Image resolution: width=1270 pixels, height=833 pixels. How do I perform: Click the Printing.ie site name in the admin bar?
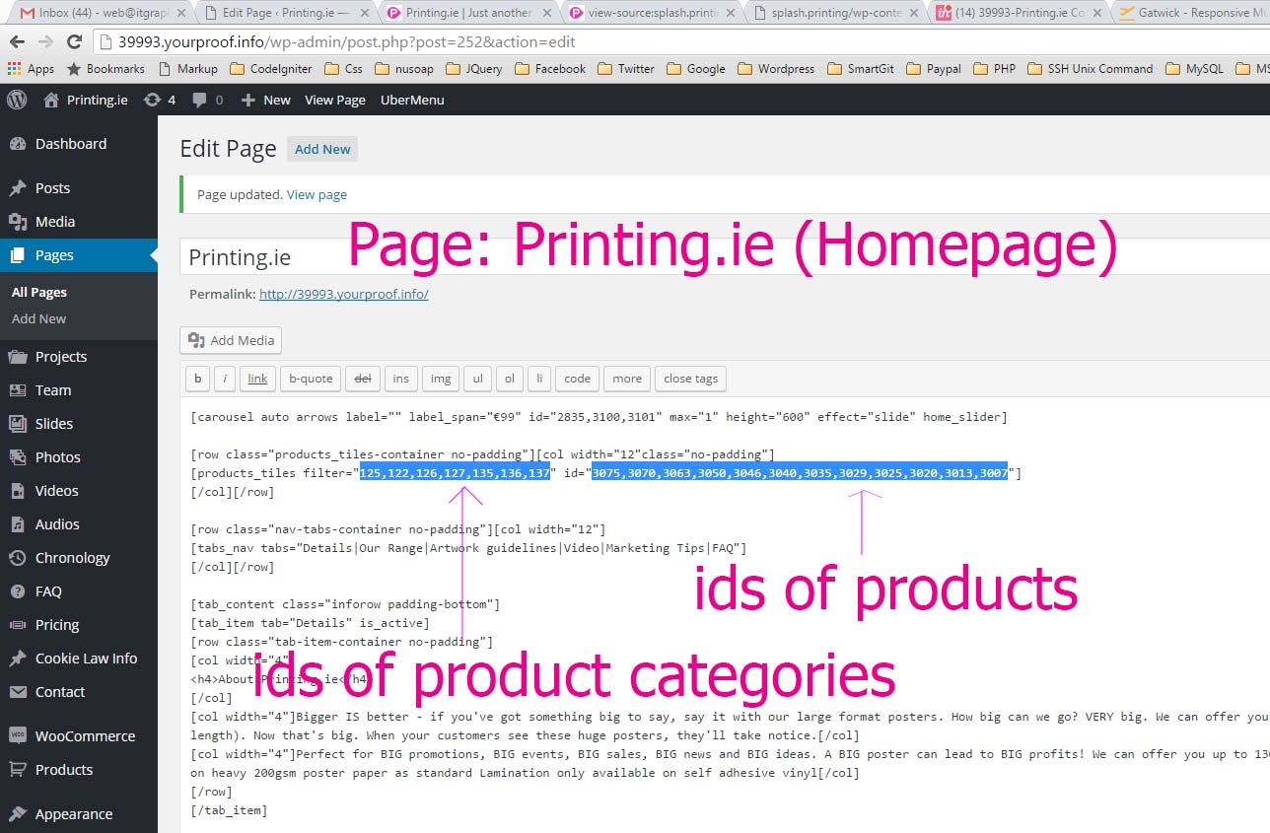tap(87, 100)
